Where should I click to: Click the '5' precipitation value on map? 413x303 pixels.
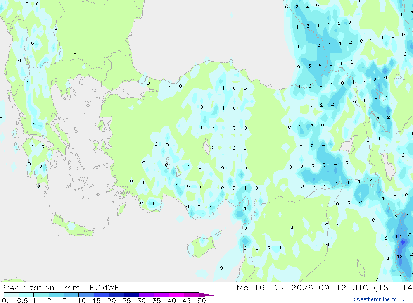376,99
